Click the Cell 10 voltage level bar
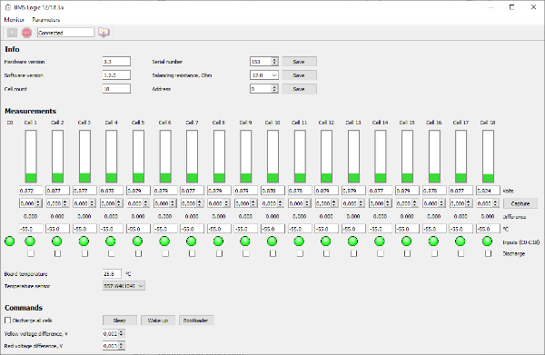The width and height of the screenshot is (545, 355). (x=272, y=156)
